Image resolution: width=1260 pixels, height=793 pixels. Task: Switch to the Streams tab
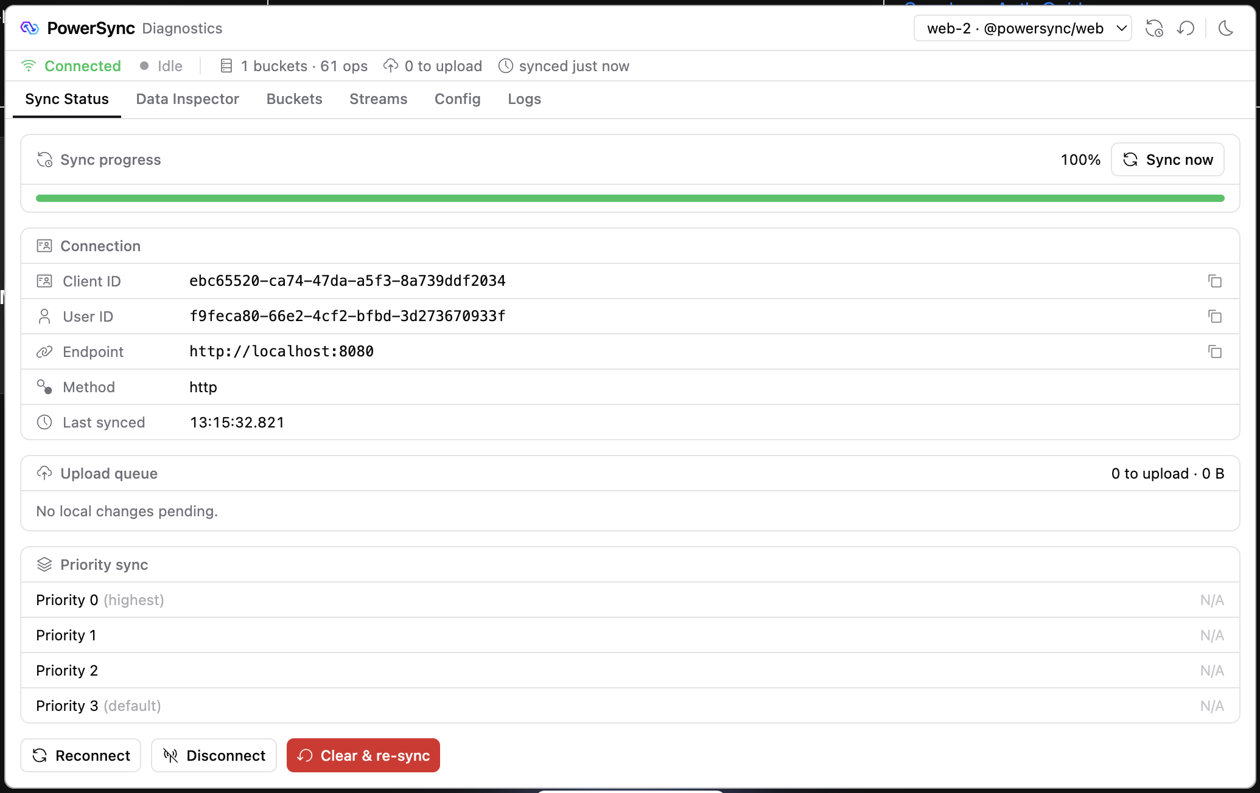tap(379, 99)
